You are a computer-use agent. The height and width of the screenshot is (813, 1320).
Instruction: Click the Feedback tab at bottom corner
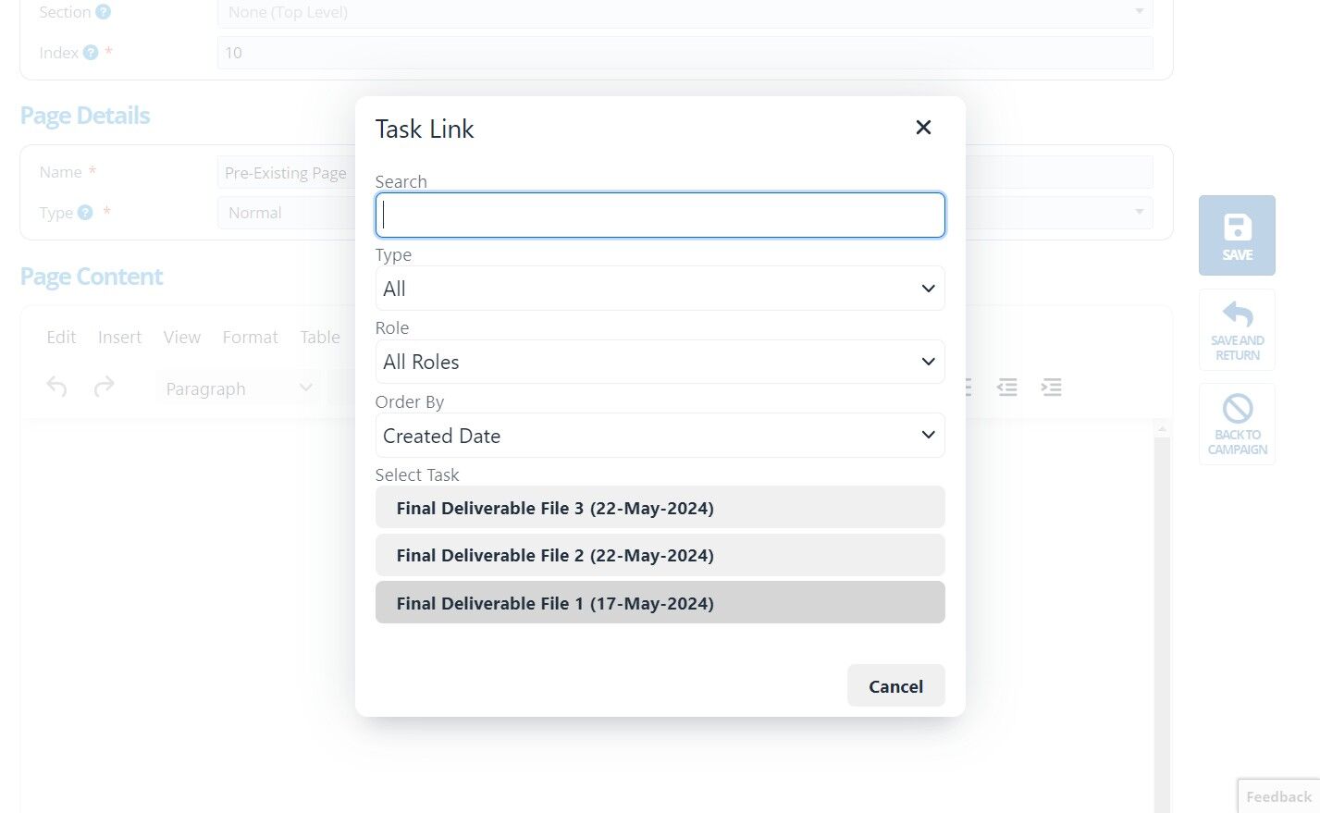point(1277,796)
